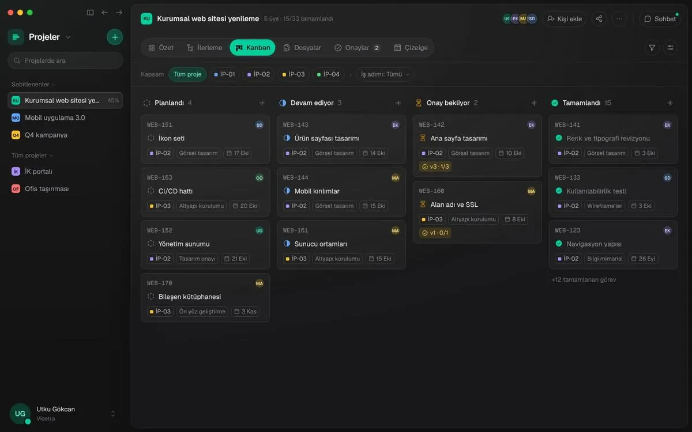This screenshot has width=692, height=432.
Task: Open the Ana sayfa tasarımı card
Action: tap(477, 146)
